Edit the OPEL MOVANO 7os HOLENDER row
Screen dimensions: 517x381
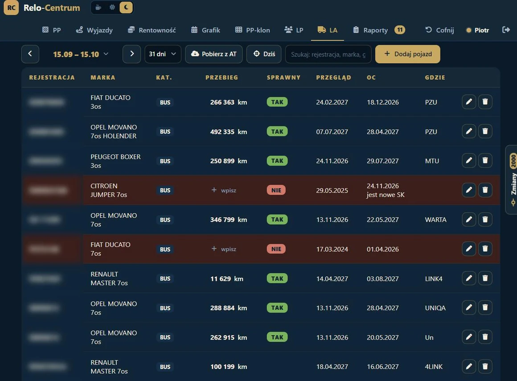(468, 131)
